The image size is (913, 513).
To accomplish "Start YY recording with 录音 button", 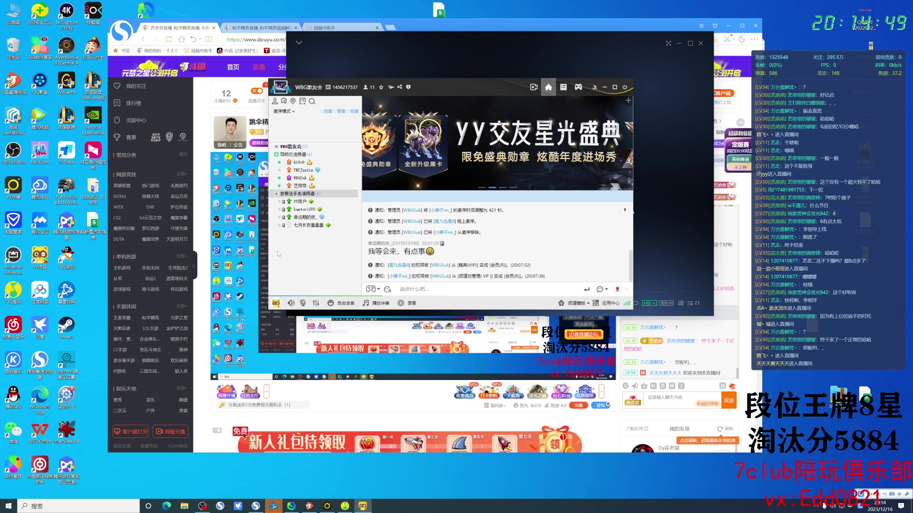I will pos(407,303).
